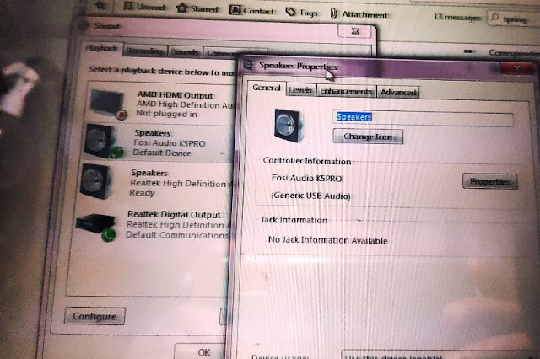
Task: Click the Speakers name input field
Action: pos(423,118)
